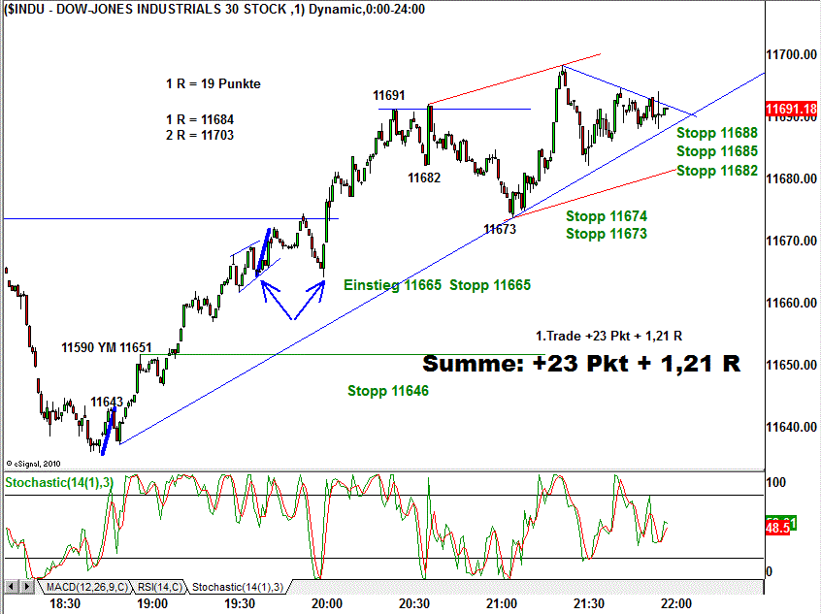The height and width of the screenshot is (614, 821).
Task: Click the eSignal 2010 copyright label
Action: (34, 464)
